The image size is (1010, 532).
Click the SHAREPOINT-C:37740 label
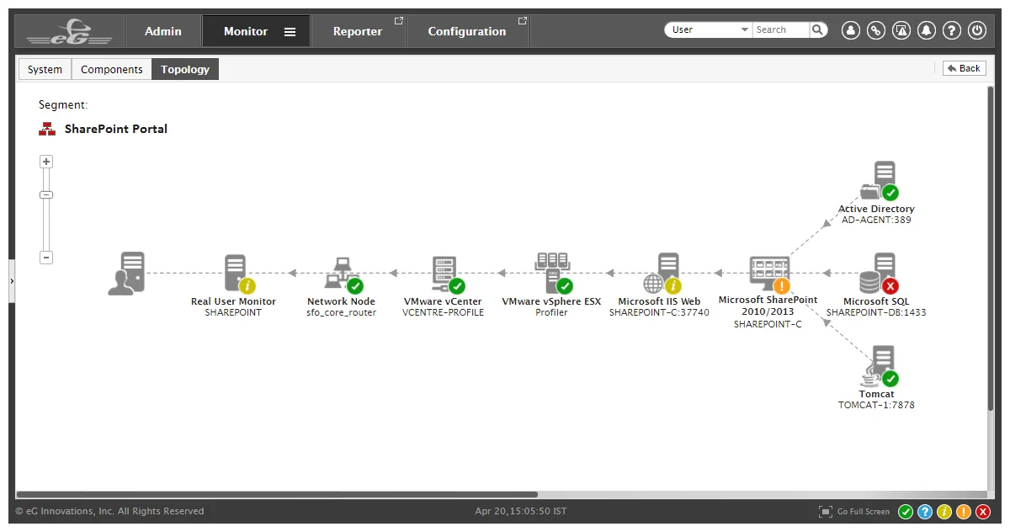click(659, 312)
